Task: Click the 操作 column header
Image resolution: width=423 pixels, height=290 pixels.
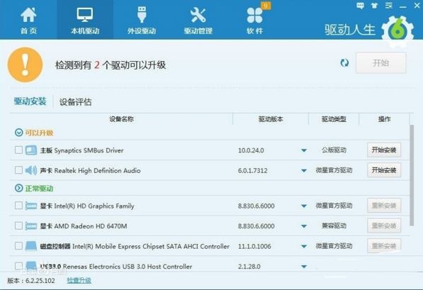Action: (384, 119)
